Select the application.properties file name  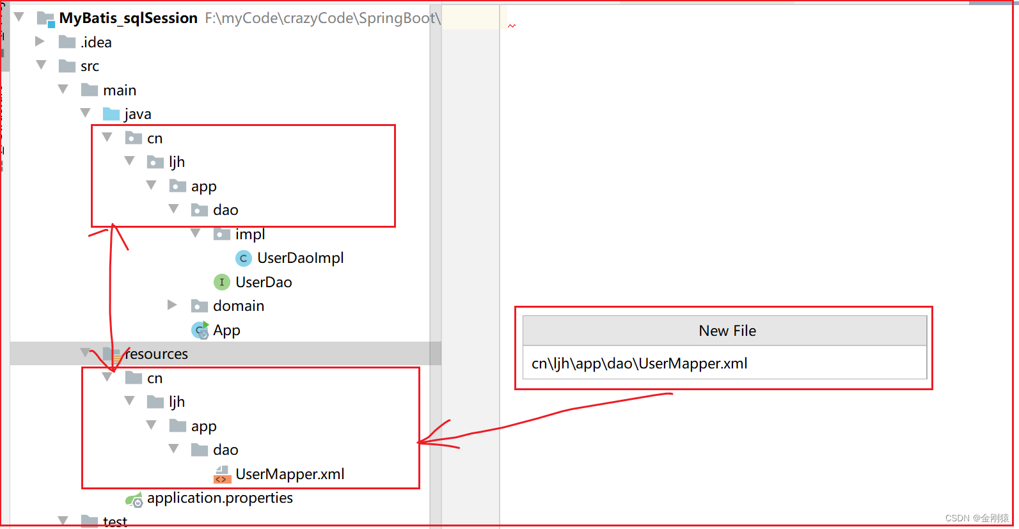[x=220, y=498]
